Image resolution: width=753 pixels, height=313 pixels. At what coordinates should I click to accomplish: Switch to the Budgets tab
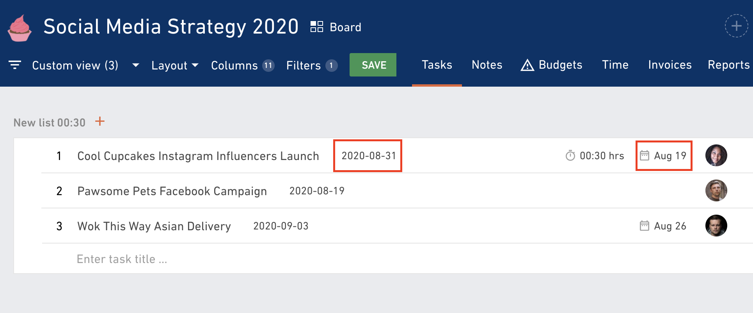[552, 65]
